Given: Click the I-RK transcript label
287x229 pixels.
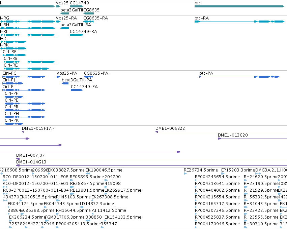Looking at the screenshot, I should click(4, 45).
